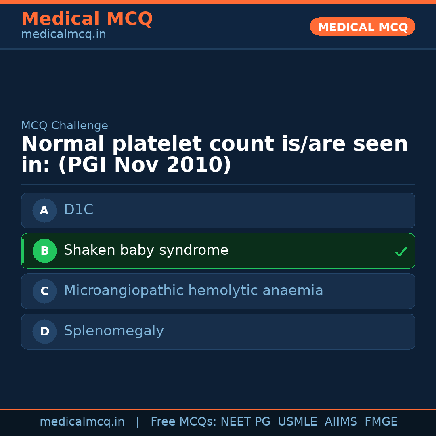This screenshot has width=436, height=436.
Task: Click the Normal platelet count question heading
Action: coord(214,154)
